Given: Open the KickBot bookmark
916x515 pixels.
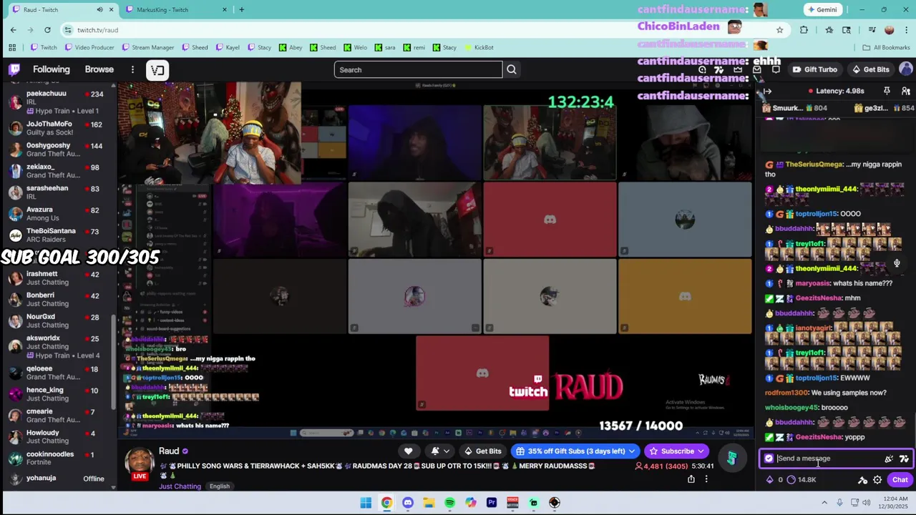Looking at the screenshot, I should tap(479, 47).
